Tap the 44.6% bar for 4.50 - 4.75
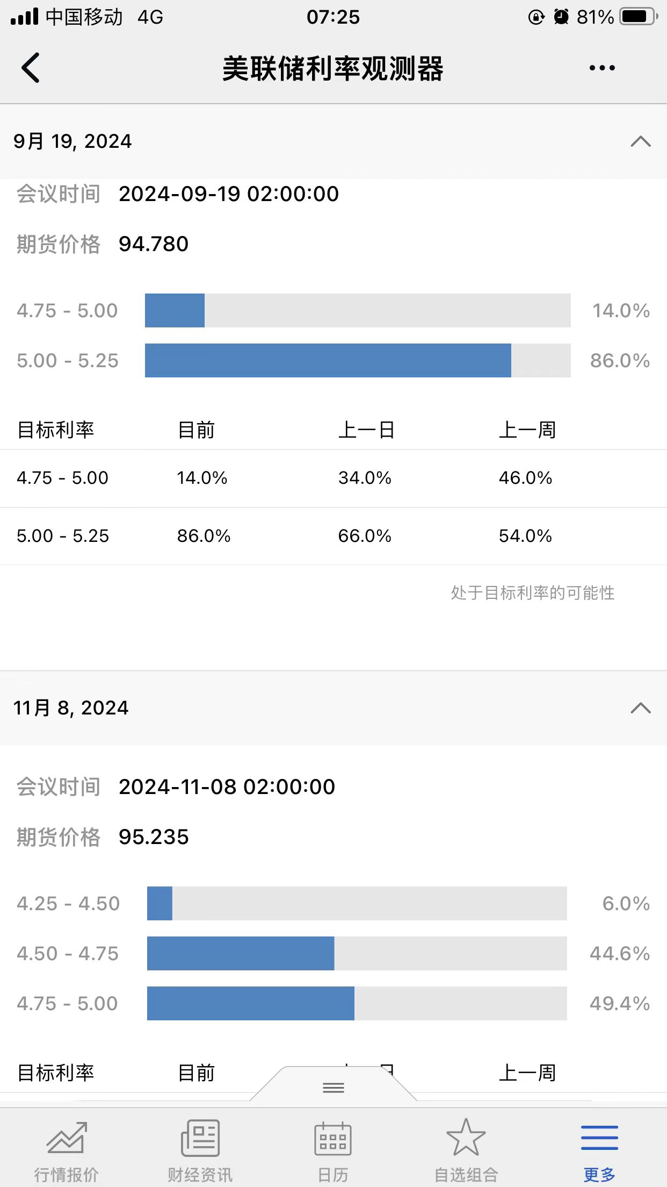667x1187 pixels. tap(241, 953)
